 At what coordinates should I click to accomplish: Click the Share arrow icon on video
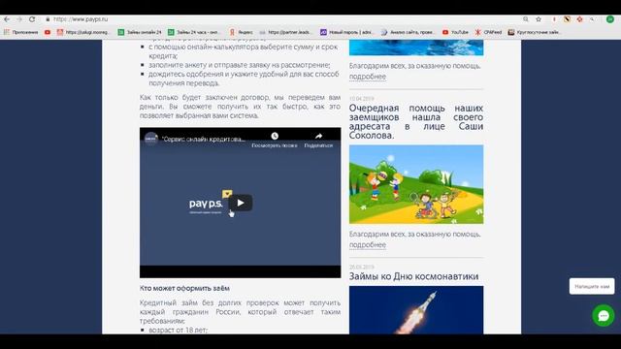pyautogui.click(x=319, y=136)
